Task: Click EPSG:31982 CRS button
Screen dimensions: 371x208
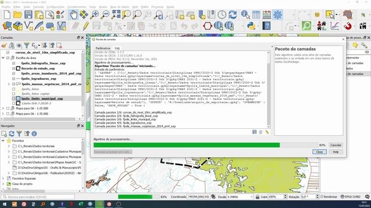Action: point(350,196)
